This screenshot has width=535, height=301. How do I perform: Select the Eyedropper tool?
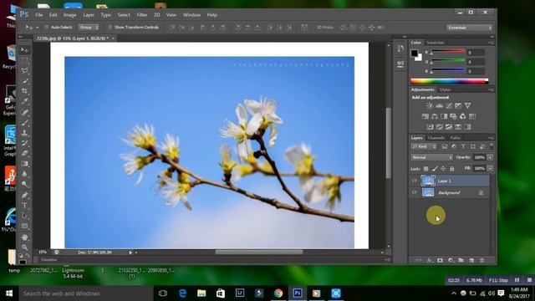(24, 101)
